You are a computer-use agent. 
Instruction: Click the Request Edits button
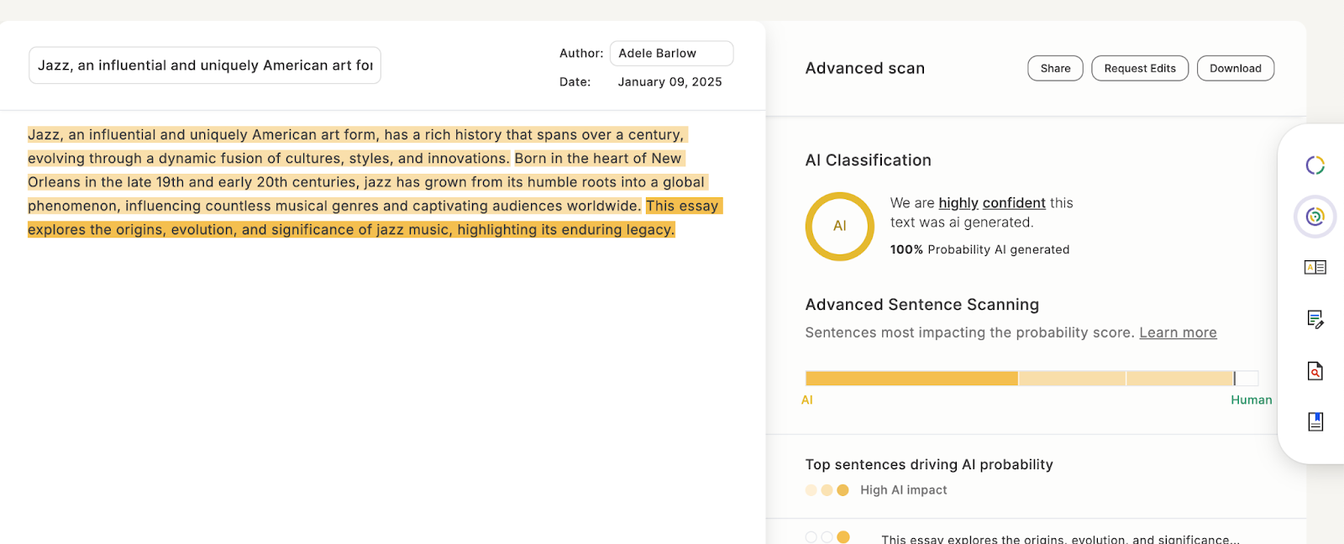point(1140,68)
